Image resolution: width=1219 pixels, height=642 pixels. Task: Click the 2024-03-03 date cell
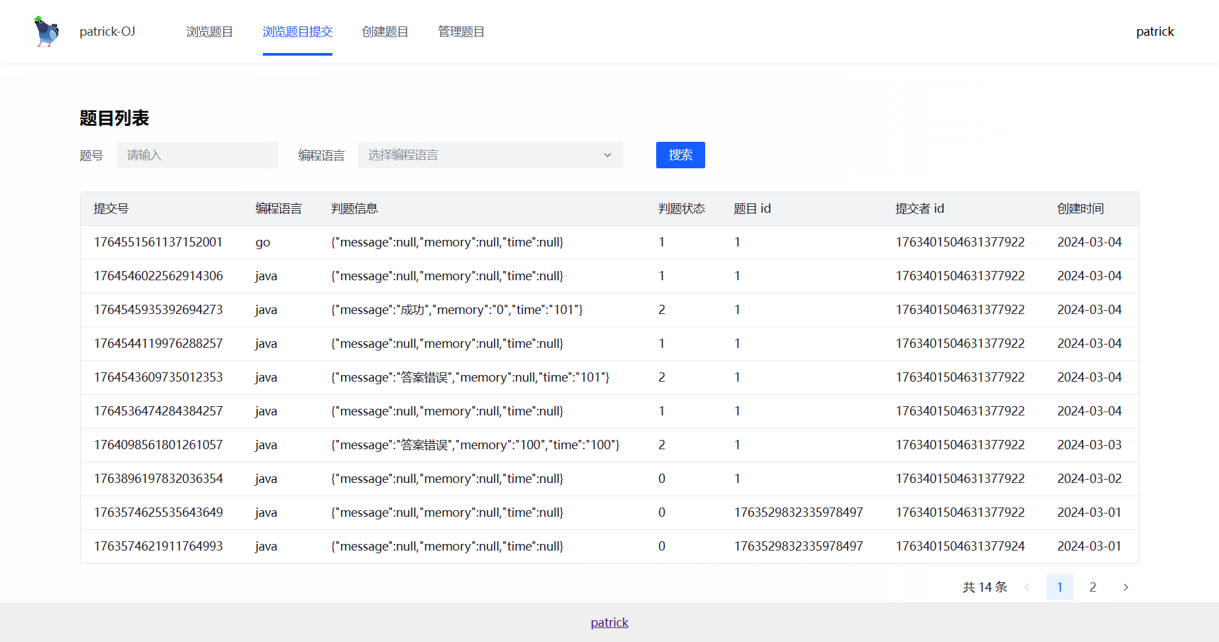pyautogui.click(x=1089, y=445)
